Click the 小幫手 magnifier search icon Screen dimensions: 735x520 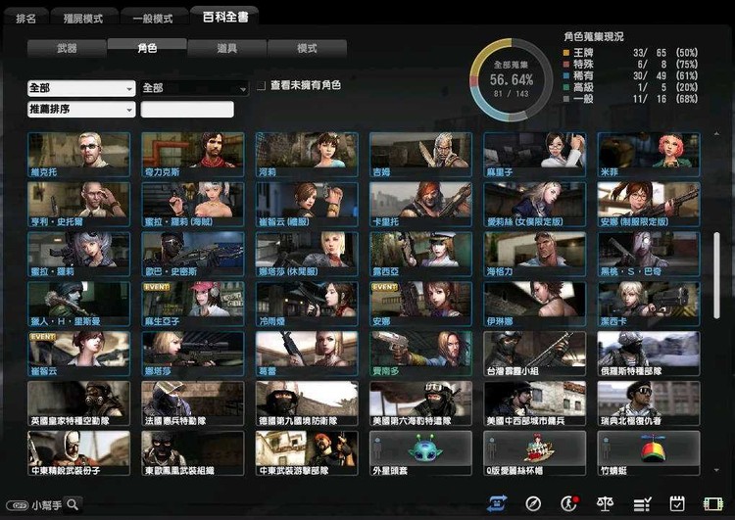[72, 505]
